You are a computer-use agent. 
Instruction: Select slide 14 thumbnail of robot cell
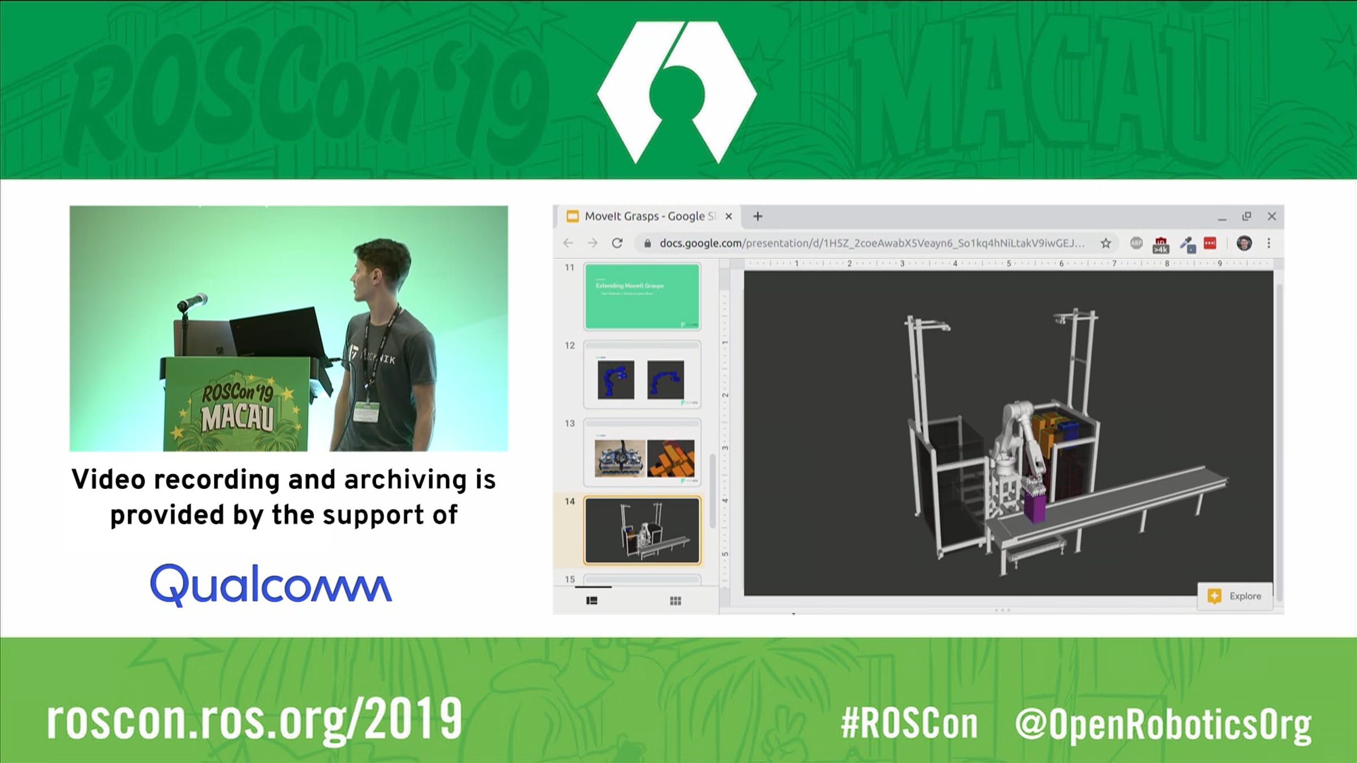(x=642, y=530)
